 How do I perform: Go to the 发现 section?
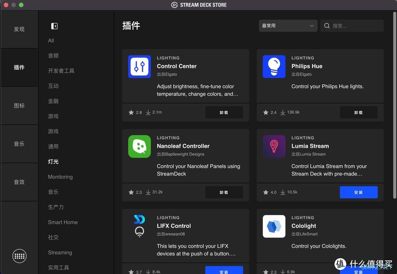tap(19, 29)
